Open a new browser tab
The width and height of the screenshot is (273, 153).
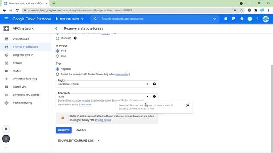pyautogui.click(x=54, y=3)
